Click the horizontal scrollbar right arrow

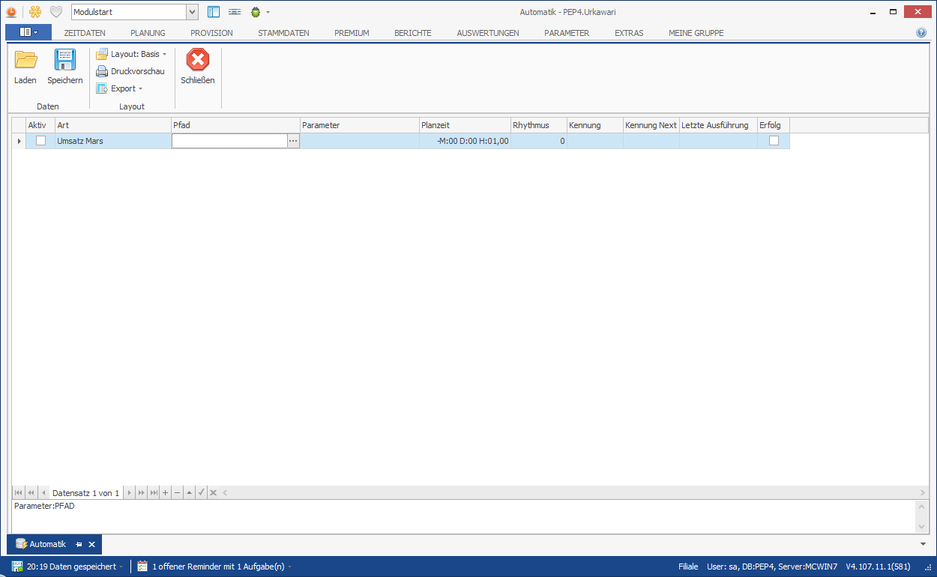(x=923, y=492)
